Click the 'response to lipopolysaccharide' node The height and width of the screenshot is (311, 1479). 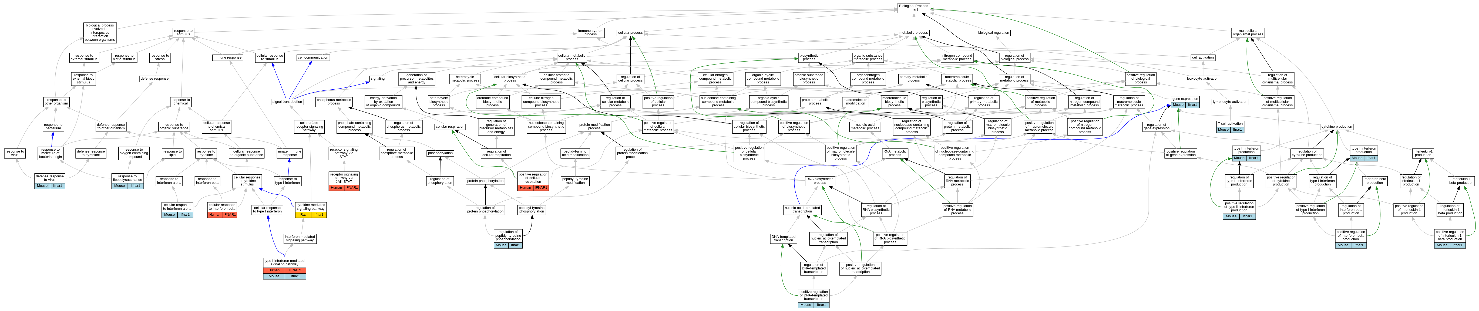tap(127, 181)
